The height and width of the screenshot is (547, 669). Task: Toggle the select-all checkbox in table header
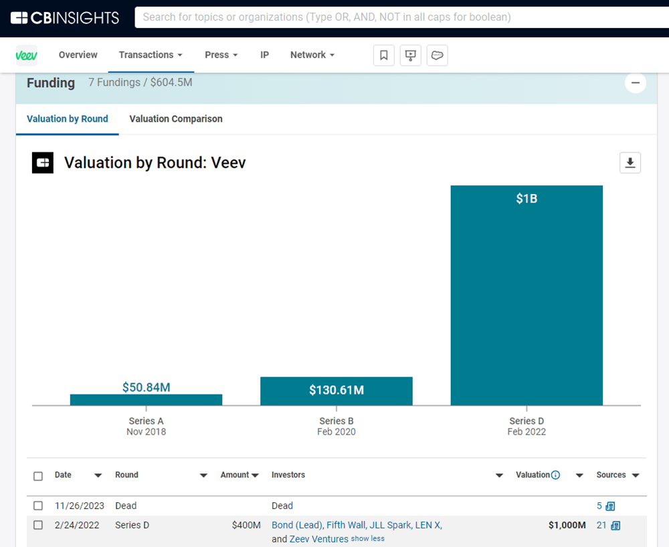(38, 476)
